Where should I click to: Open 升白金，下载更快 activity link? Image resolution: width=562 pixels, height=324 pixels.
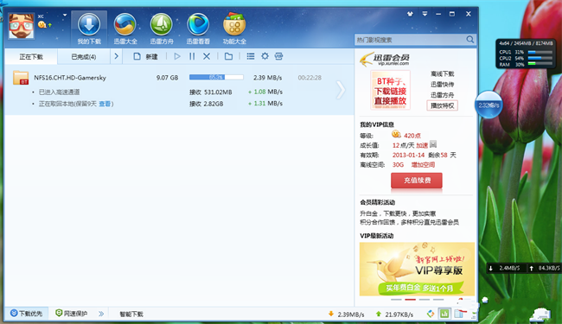tap(398, 213)
